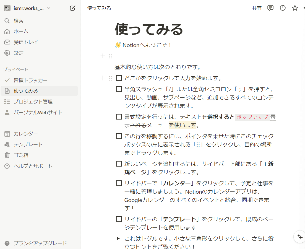Click the Notionへようこそ！ text line
The width and height of the screenshot is (305, 249).
(x=143, y=45)
